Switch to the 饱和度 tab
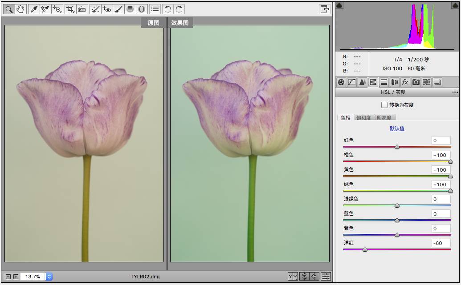The height and width of the screenshot is (285, 461). 363,118
